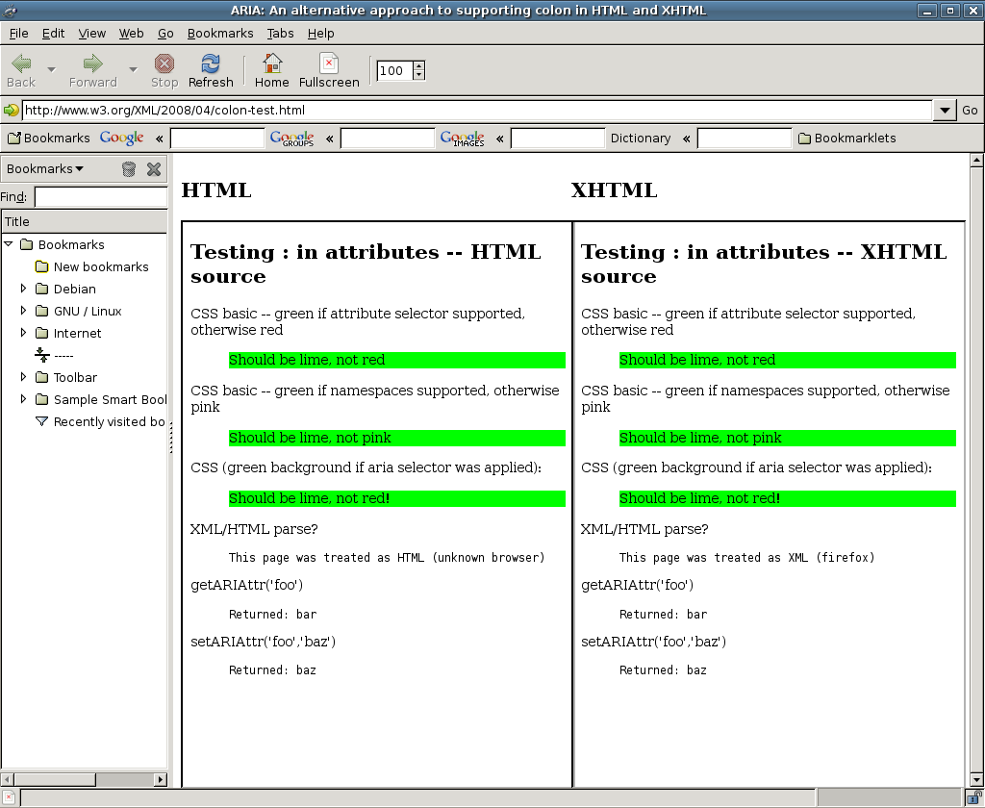Open the Bookmarks toolbar folder
Viewport: 985px width, 808px height.
pos(48,139)
